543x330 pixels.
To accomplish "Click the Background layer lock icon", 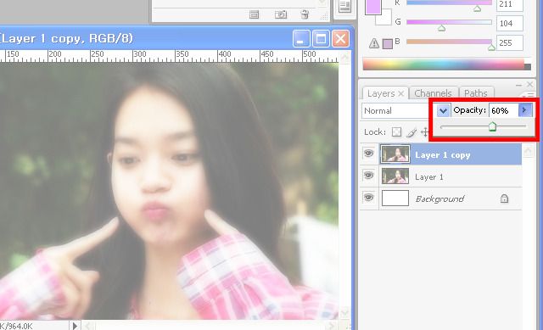I will [x=504, y=199].
